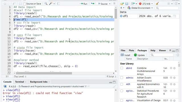The height and width of the screenshot is (102, 182).
Task: Switch to the Help tab
Action: coord(153,50)
